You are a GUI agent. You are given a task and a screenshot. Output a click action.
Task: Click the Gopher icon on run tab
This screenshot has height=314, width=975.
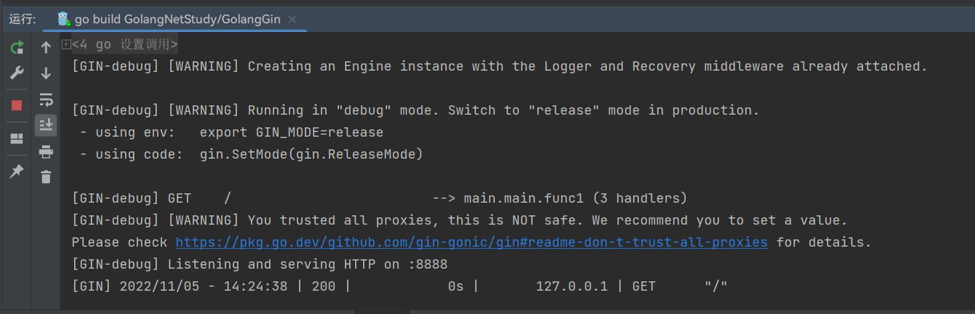pos(64,19)
